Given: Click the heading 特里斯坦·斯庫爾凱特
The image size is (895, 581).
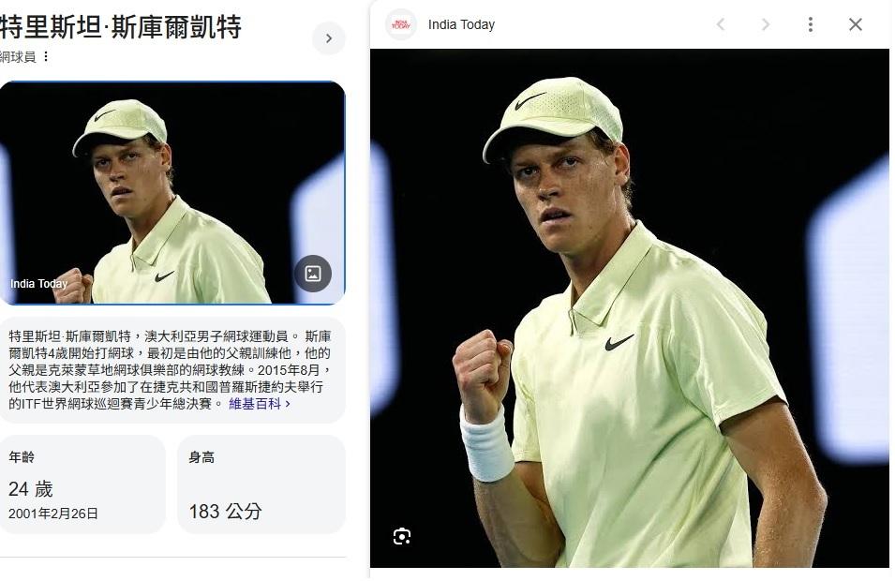Looking at the screenshot, I should point(121,27).
